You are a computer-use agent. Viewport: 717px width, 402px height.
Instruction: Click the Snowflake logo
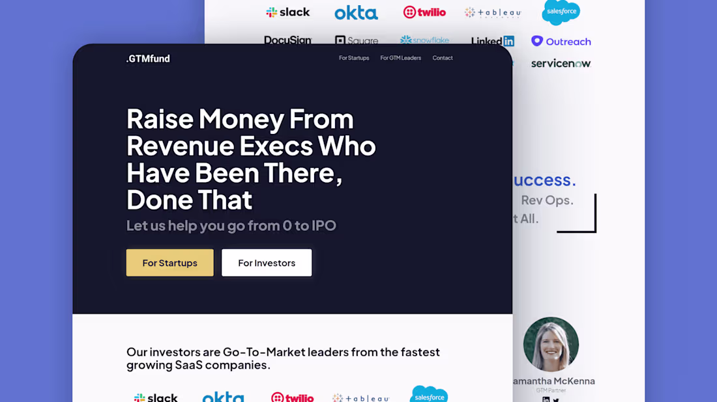424,40
